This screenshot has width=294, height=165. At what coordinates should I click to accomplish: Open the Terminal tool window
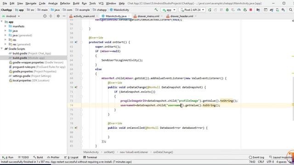(90, 157)
